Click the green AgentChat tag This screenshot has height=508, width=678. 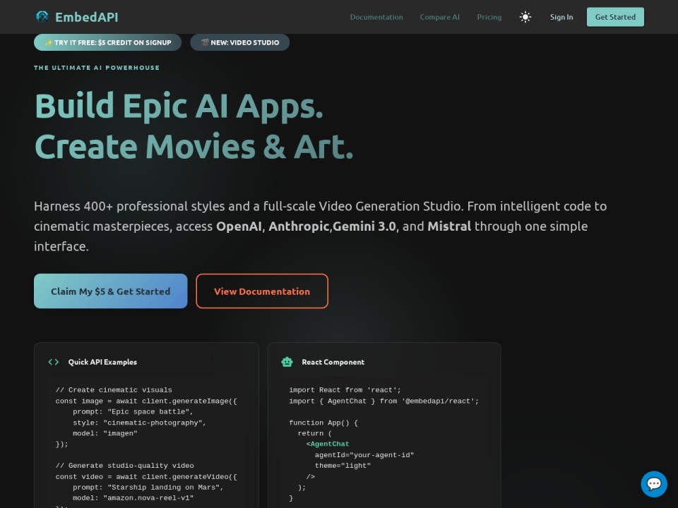330,444
